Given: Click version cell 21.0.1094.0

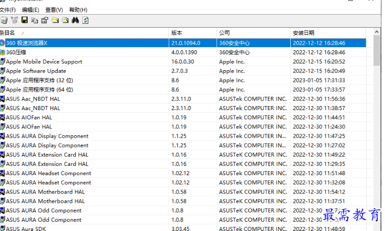Looking at the screenshot, I should [186, 43].
